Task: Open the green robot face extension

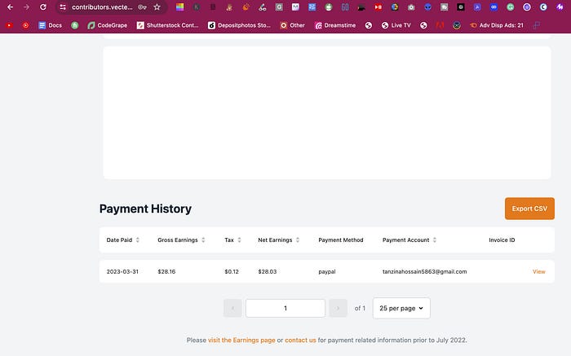Action: [329, 7]
